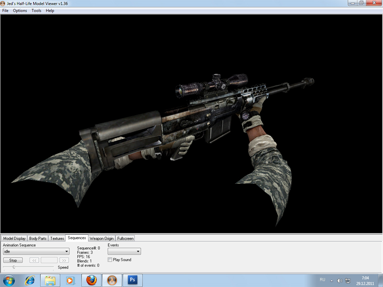Step to previous frame with << button
The image size is (383, 287).
click(34, 260)
